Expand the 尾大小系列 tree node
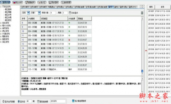 [1, 26]
